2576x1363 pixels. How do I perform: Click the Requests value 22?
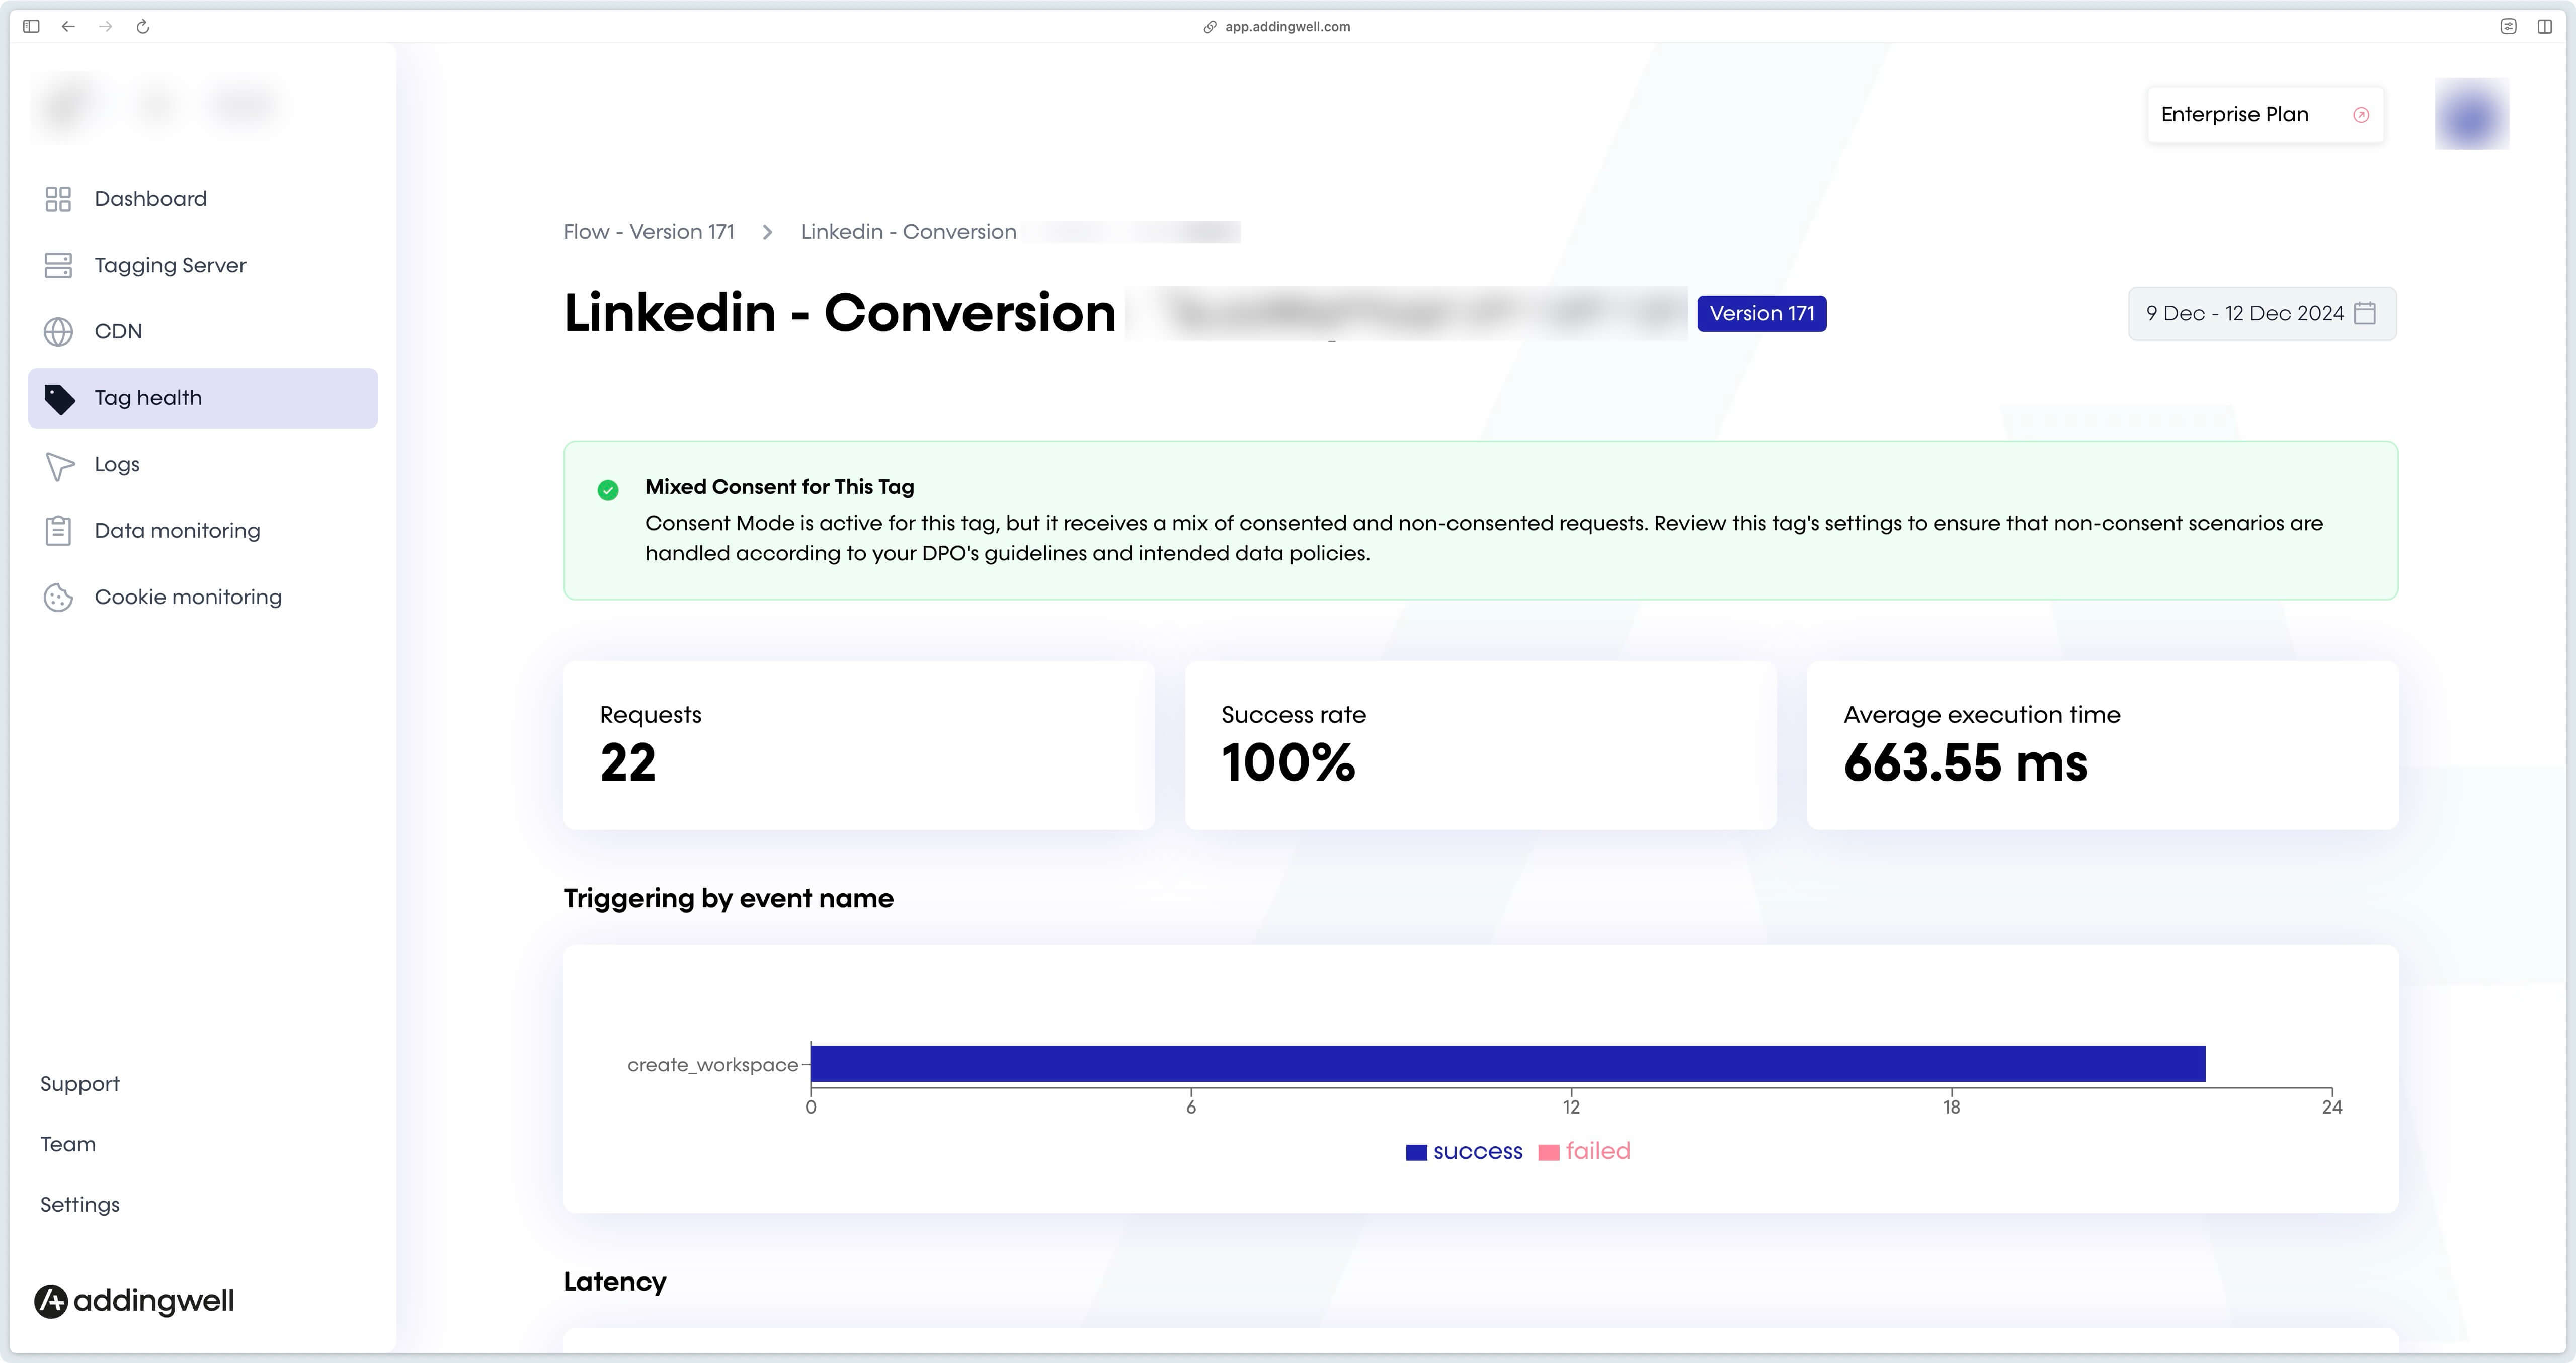point(628,763)
